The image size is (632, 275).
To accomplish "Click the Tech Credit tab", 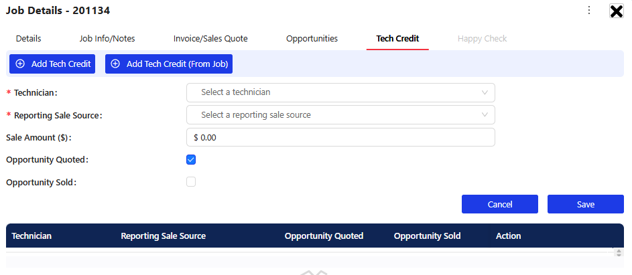I will [x=397, y=39].
